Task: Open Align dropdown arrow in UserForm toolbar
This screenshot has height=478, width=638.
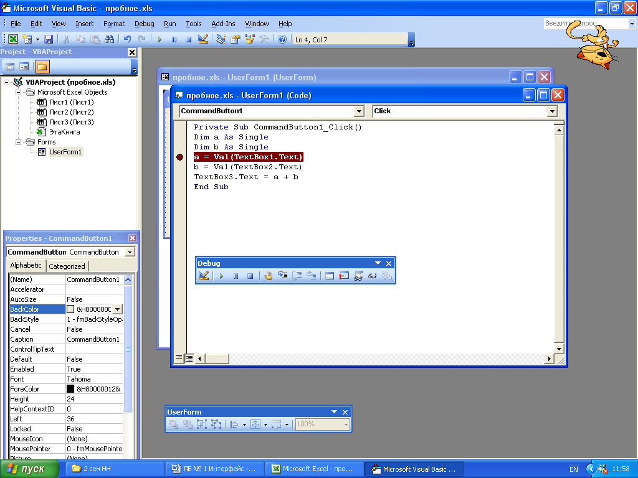Action: point(244,424)
